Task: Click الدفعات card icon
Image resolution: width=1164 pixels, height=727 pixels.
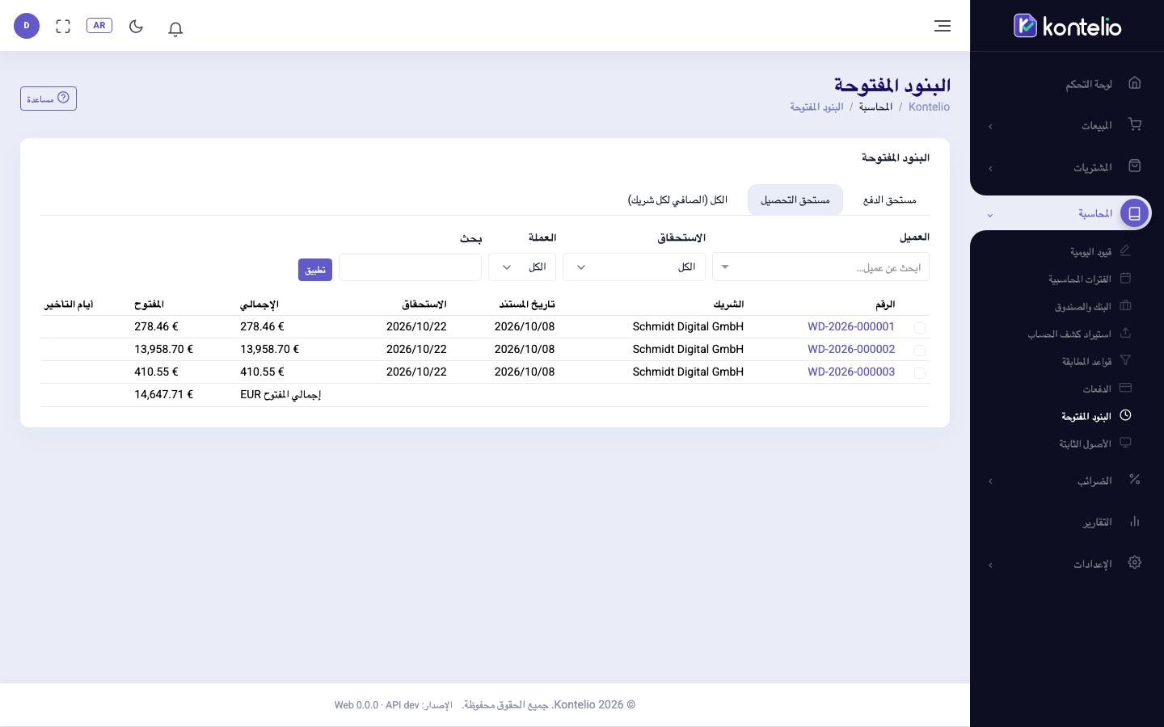Action: point(1125,388)
